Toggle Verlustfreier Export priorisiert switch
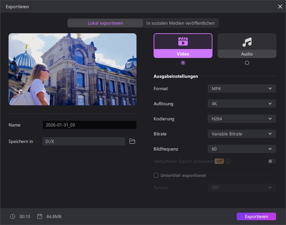 [x=272, y=161]
